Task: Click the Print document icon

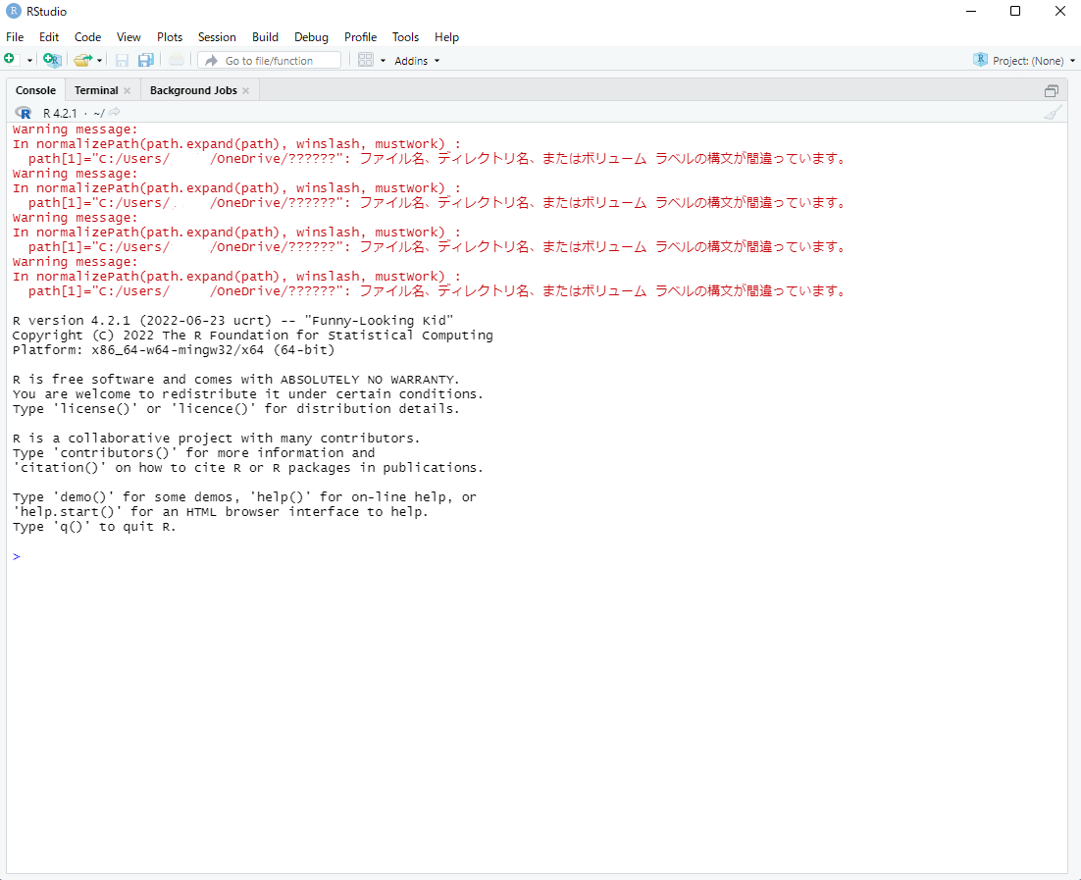Action: click(177, 60)
